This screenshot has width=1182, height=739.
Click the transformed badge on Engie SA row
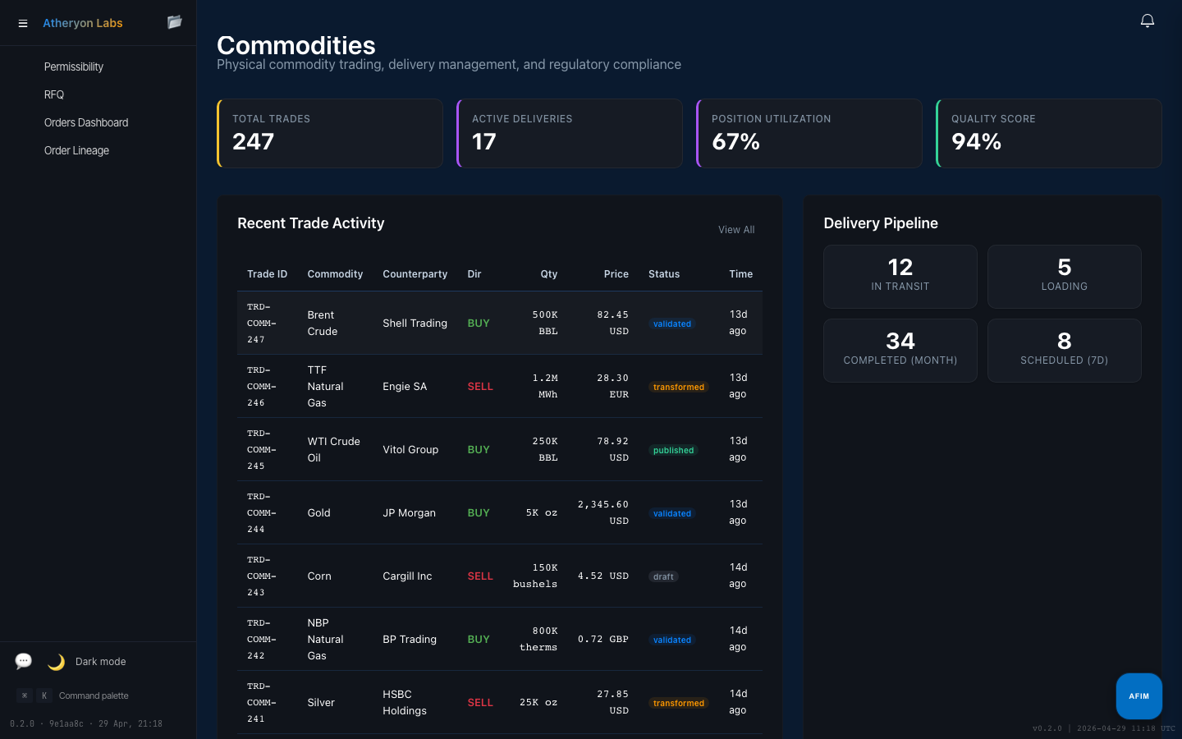(x=679, y=387)
